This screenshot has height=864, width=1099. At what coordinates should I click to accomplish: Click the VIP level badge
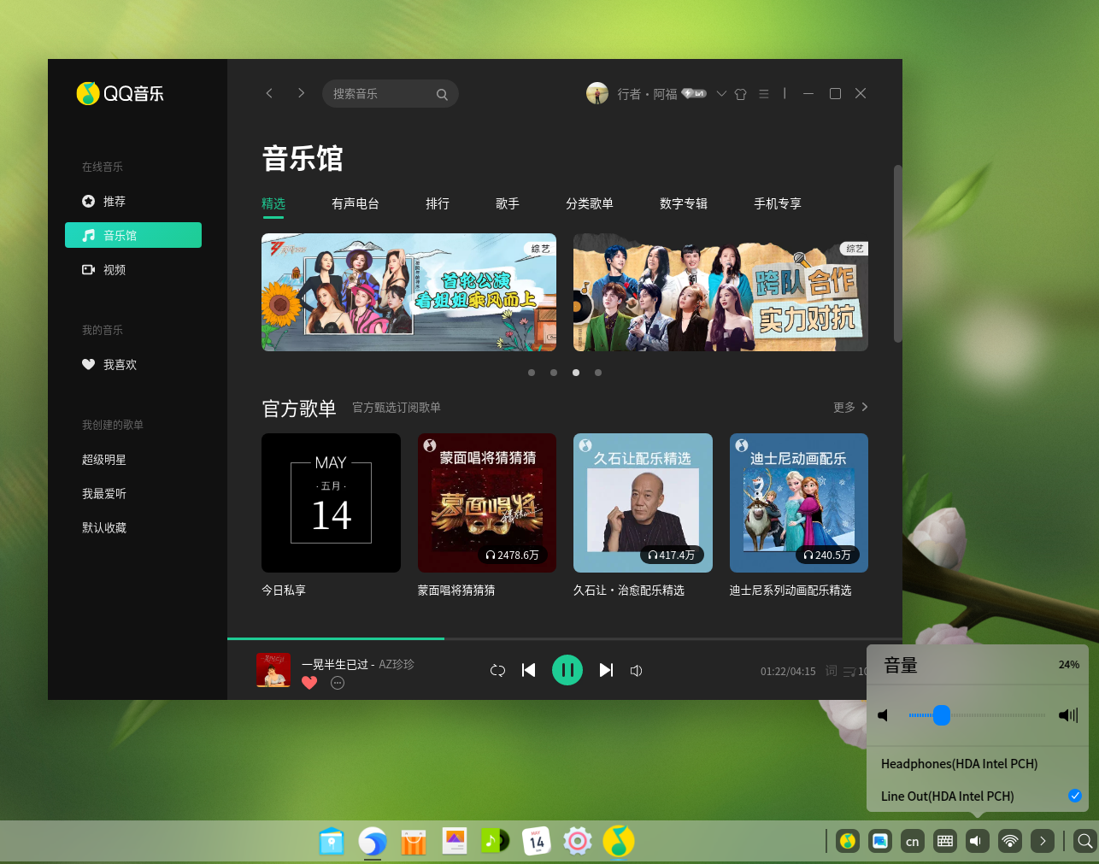click(694, 93)
